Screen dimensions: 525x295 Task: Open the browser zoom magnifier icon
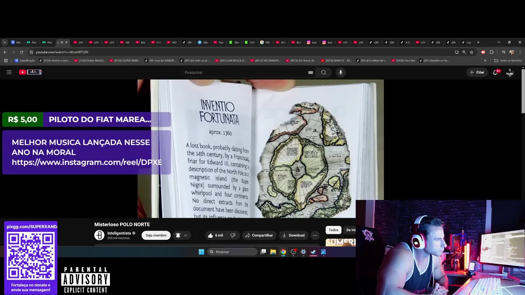tap(464, 52)
